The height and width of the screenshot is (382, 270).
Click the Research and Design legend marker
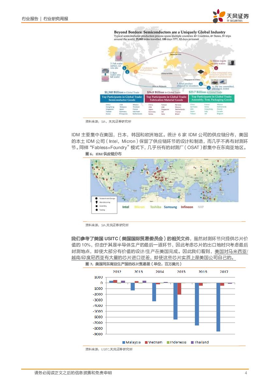click(96, 198)
